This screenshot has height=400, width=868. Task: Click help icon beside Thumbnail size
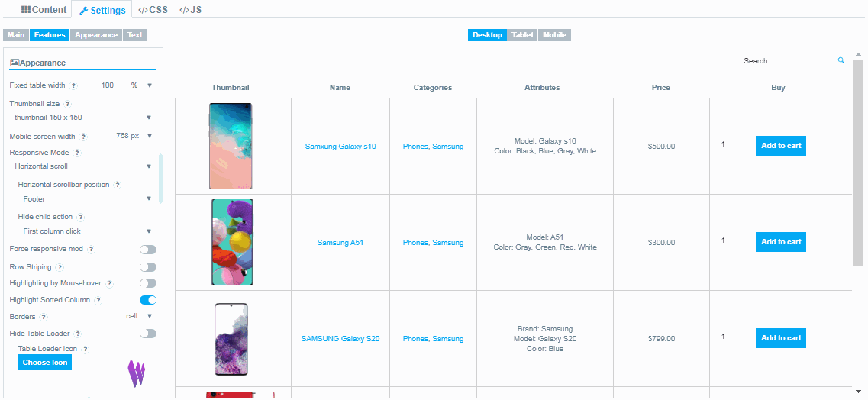(x=67, y=104)
